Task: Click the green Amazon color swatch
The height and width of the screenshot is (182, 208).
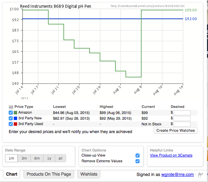Action: pyautogui.click(x=15, y=113)
